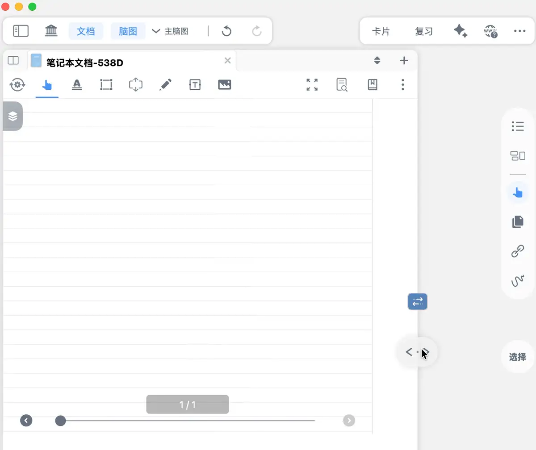Image resolution: width=536 pixels, height=450 pixels.
Task: Click the left chevron on the divider handle
Action: point(408,352)
